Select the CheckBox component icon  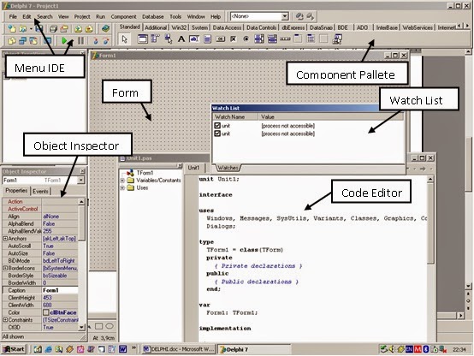tap(233, 39)
